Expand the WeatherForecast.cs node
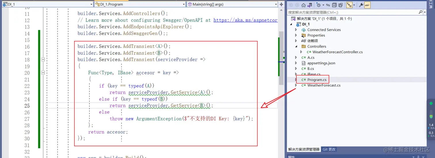 coord(296,85)
